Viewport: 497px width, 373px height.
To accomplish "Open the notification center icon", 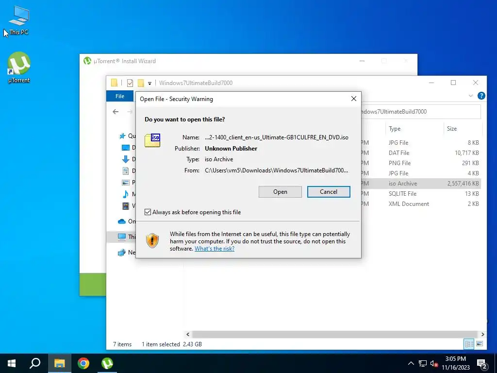I will coord(482,364).
